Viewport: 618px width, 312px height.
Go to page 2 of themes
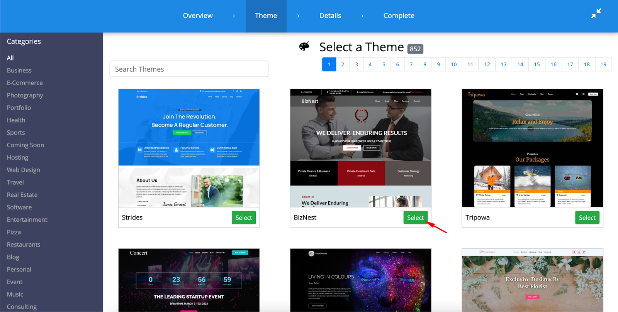[343, 64]
